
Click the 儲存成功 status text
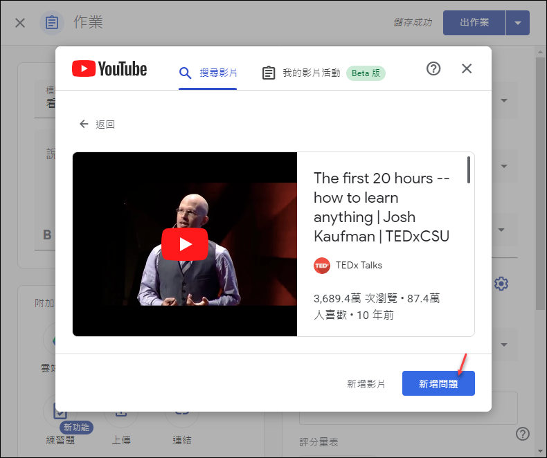(x=413, y=23)
